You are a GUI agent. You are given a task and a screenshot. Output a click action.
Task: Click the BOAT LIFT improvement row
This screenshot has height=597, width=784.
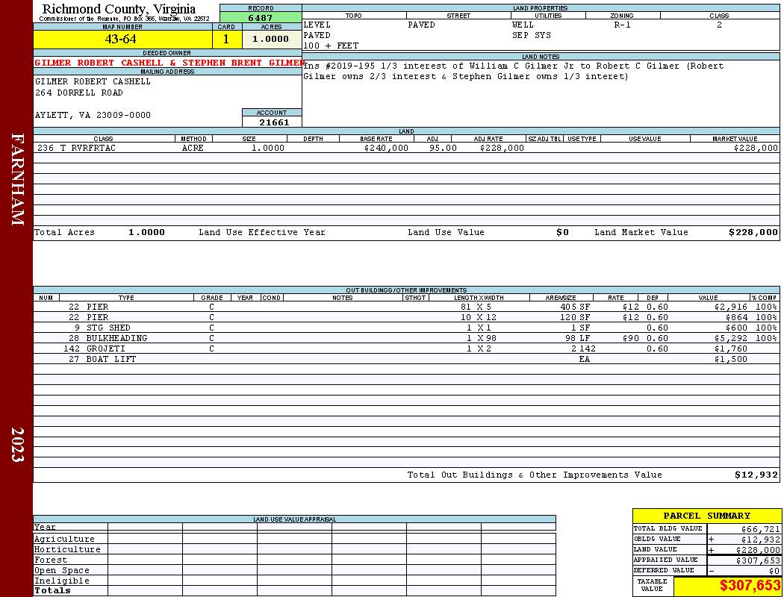[x=406, y=359]
